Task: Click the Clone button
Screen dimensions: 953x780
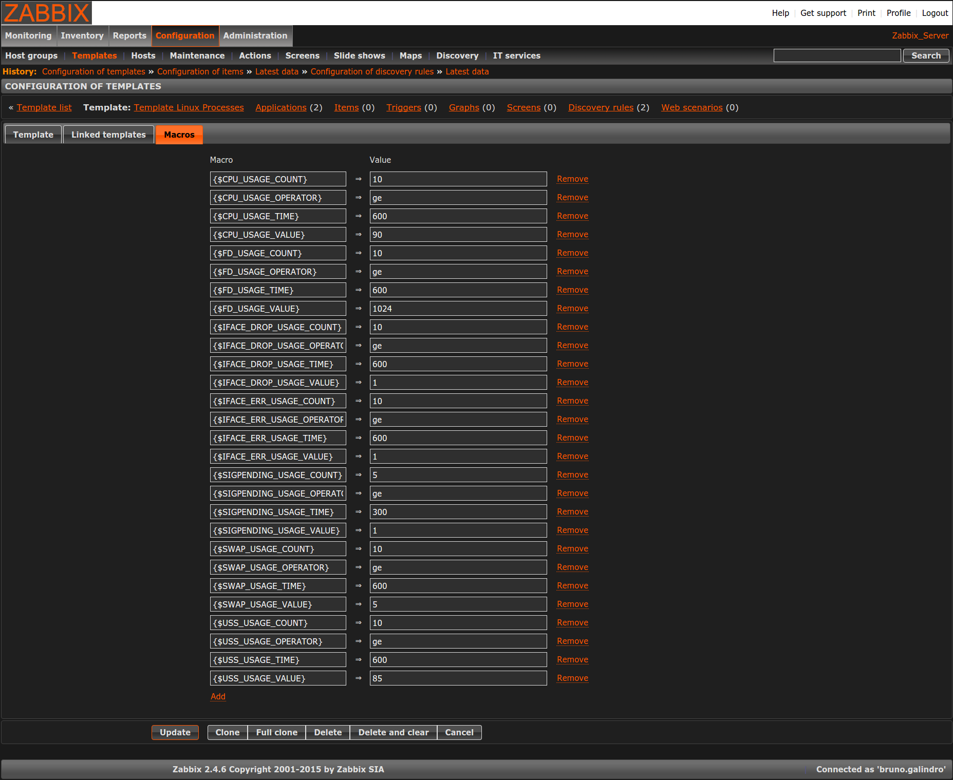Action: [228, 732]
